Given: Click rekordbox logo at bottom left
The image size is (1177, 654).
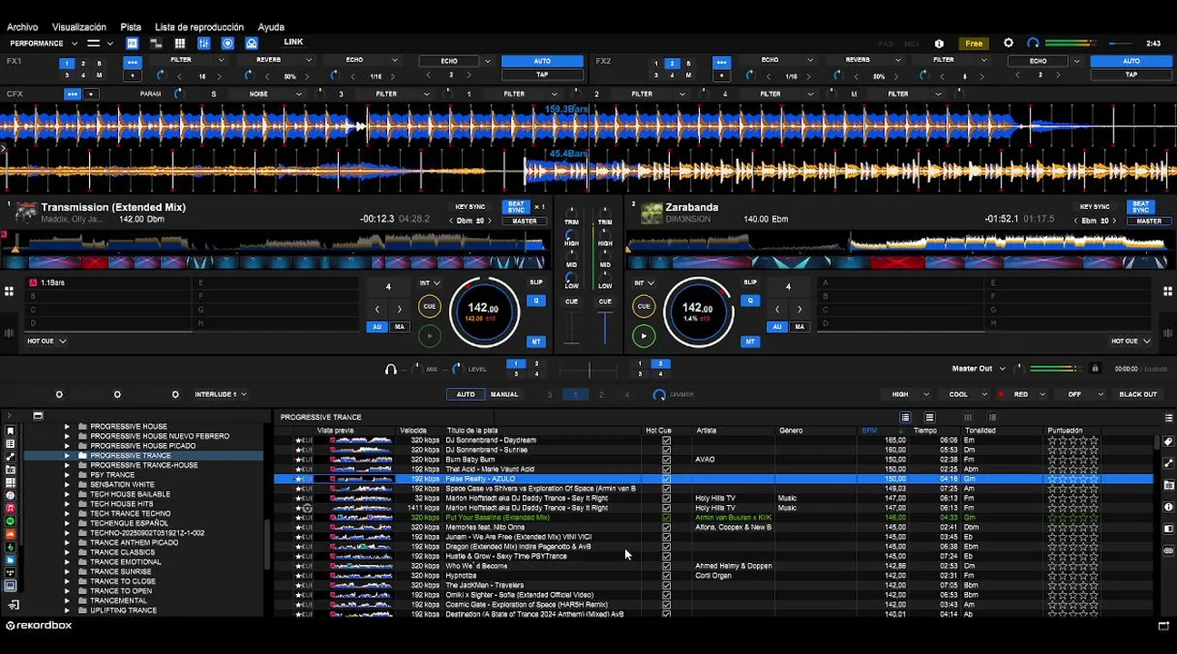Looking at the screenshot, I should (x=39, y=625).
